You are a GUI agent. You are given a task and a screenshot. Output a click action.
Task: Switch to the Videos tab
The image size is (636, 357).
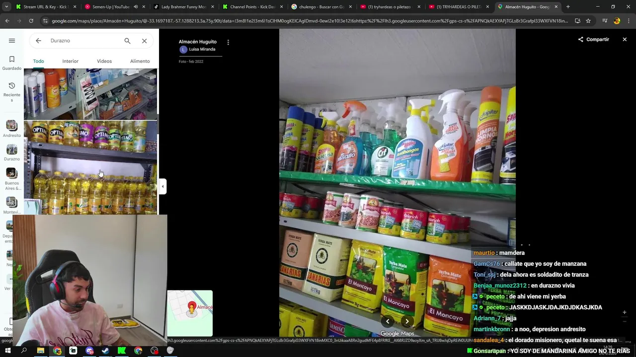coord(104,61)
